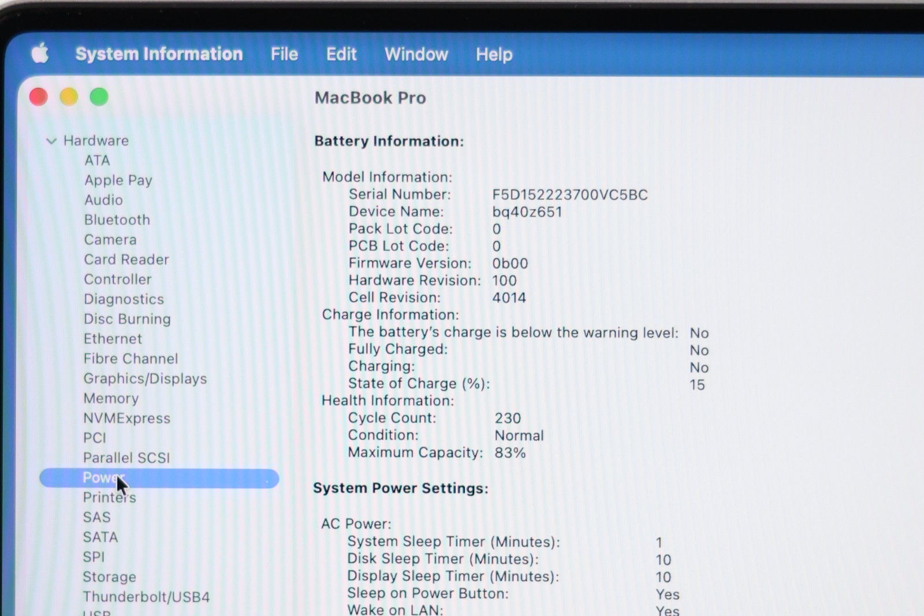Open the Edit menu

point(341,54)
